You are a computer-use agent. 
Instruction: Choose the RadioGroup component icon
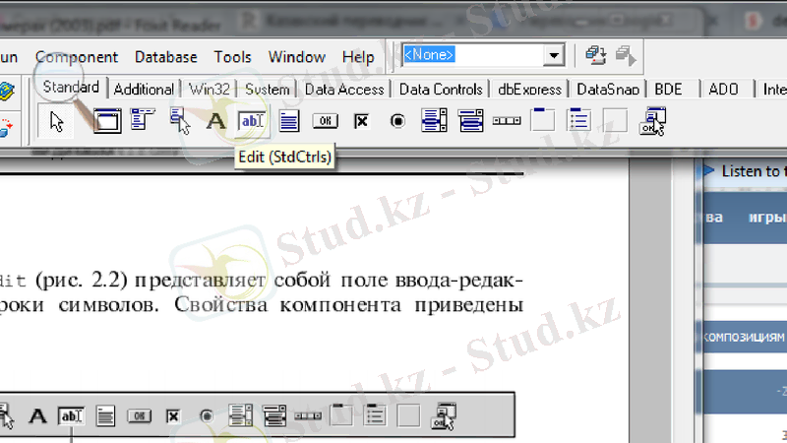(x=578, y=120)
